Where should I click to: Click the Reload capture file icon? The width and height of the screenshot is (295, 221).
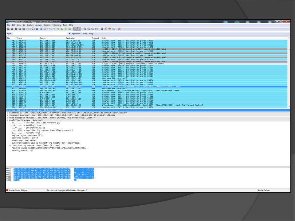(41, 29)
